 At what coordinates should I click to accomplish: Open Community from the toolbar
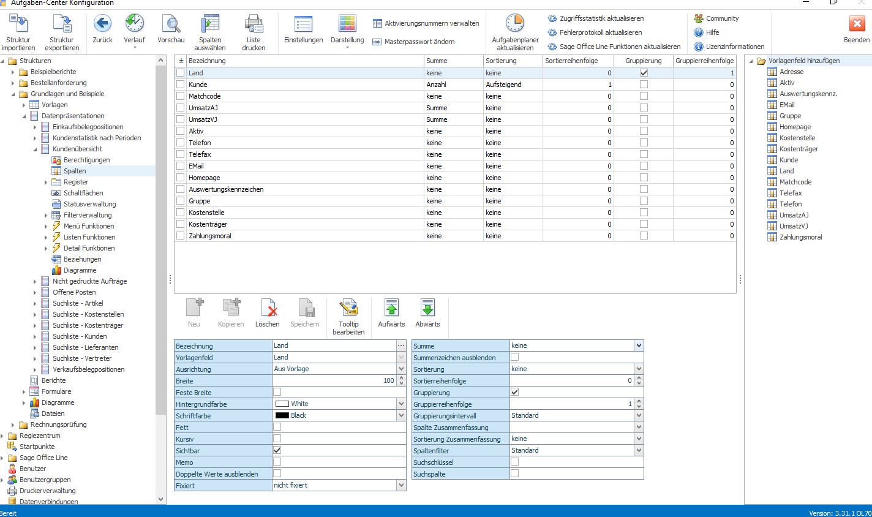coord(716,18)
